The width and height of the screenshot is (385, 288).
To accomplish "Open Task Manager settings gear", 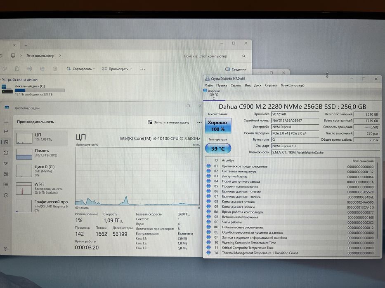I will pos(6,249).
